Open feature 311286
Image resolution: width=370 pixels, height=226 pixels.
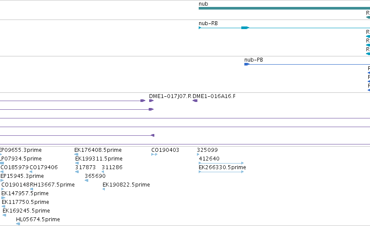[x=112, y=167]
